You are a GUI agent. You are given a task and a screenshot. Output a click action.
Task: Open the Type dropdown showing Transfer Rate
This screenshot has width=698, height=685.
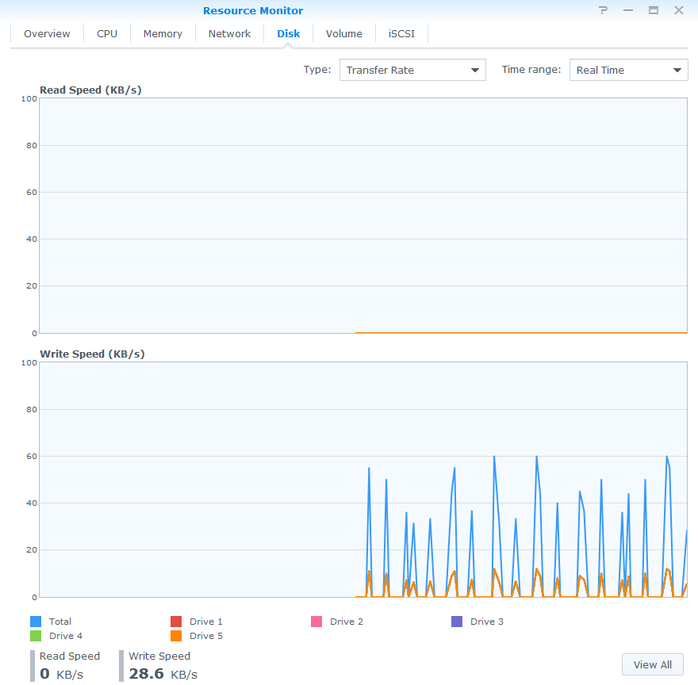click(x=412, y=70)
